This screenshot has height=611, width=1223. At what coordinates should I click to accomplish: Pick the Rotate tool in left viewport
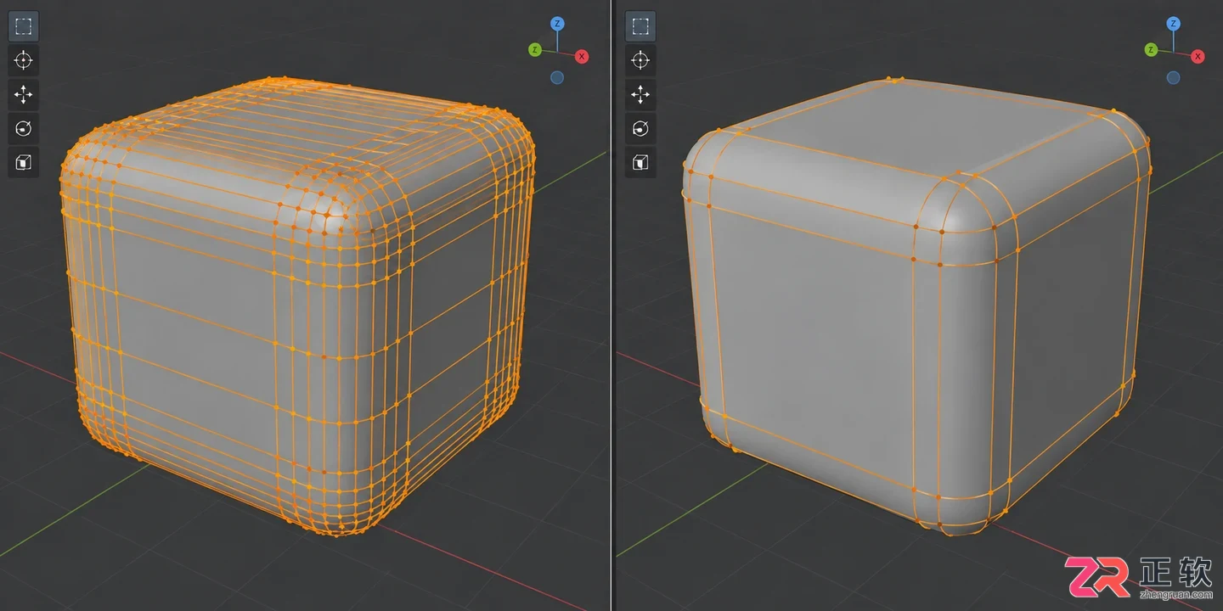pyautogui.click(x=24, y=128)
